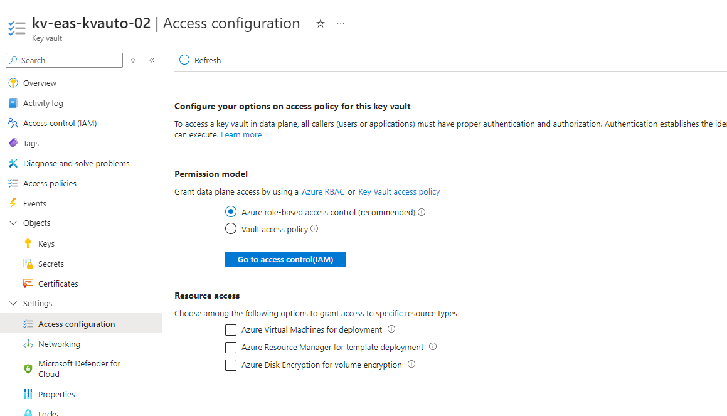Open Activity log from sidebar icon
The height and width of the screenshot is (416, 727).
13,103
